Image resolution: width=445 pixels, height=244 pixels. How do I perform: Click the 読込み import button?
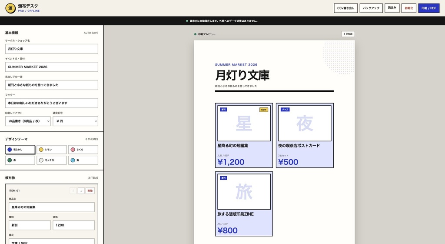pos(392,8)
